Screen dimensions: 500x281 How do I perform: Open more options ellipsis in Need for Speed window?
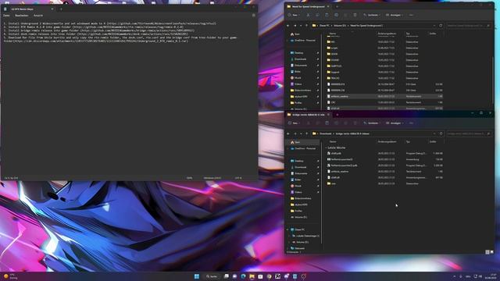point(411,15)
